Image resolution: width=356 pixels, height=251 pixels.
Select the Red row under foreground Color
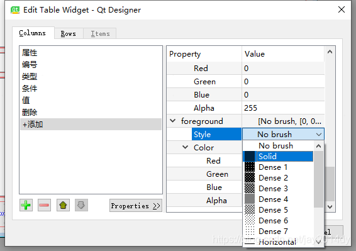tap(204, 160)
